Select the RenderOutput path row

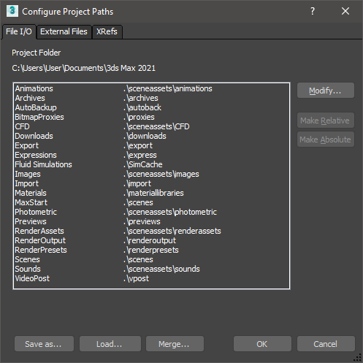coord(151,240)
